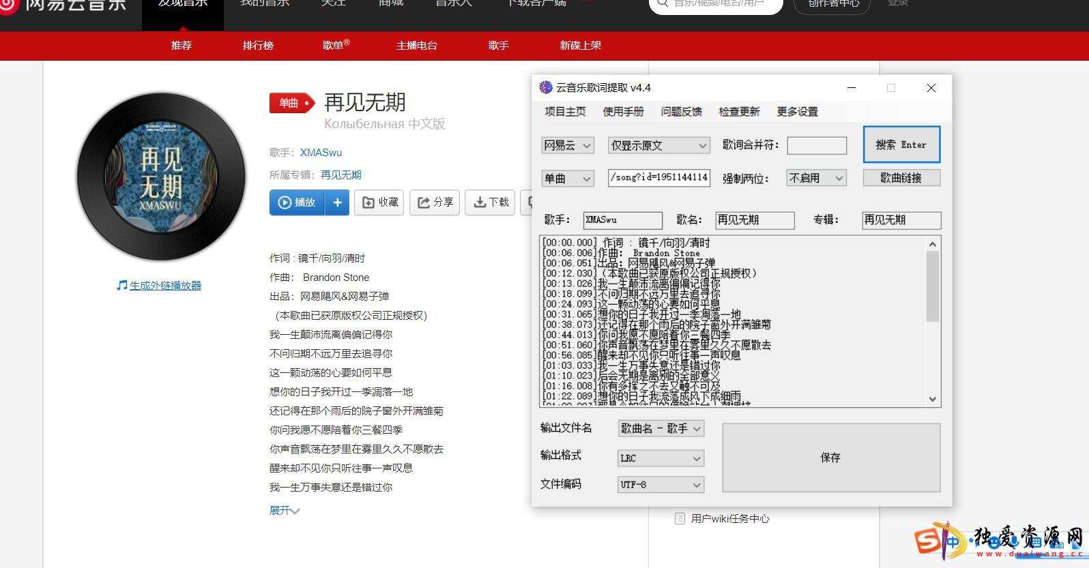Image resolution: width=1089 pixels, height=568 pixels.
Task: Click the 专辑 再见无期 field
Action: coord(901,220)
